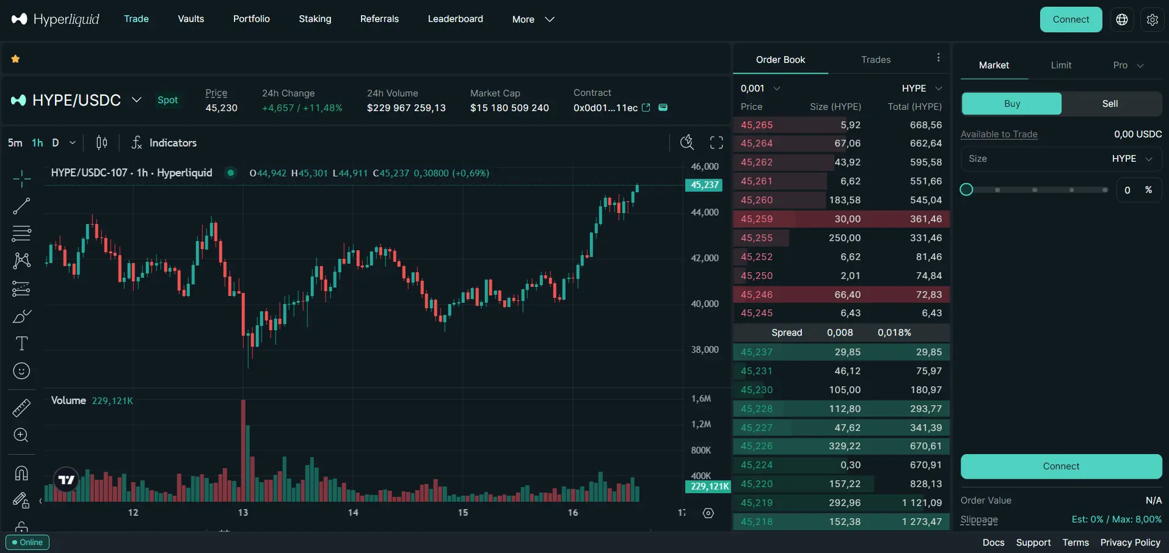
Task: Select the crosshair cursor tool
Action: click(21, 179)
